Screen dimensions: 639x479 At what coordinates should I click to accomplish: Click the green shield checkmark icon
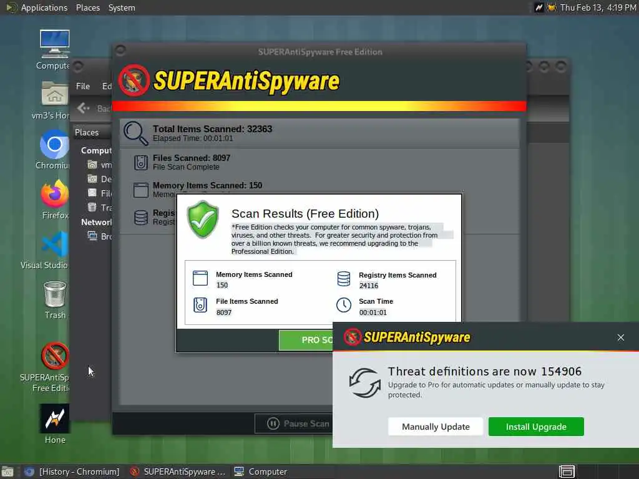(x=203, y=220)
